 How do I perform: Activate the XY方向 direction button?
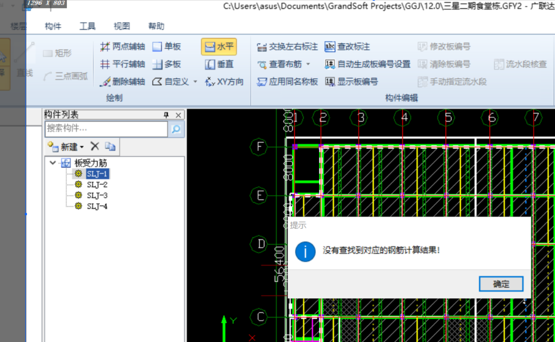coord(224,82)
